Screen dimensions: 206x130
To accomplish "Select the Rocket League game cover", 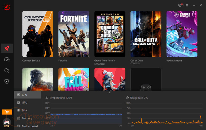I will 182,34.
